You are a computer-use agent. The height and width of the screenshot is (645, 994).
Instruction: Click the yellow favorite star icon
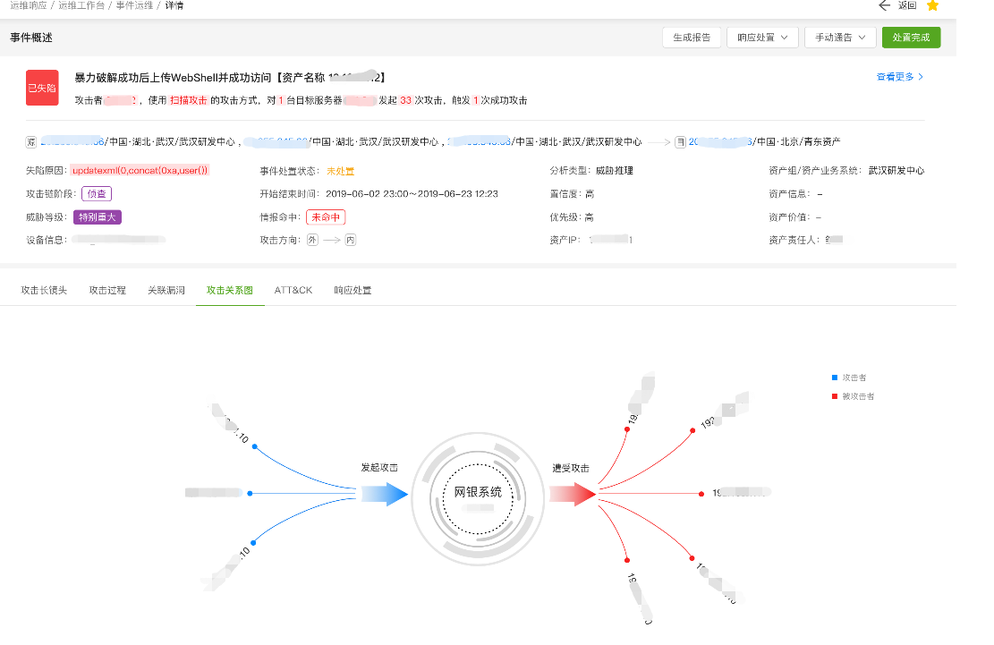pyautogui.click(x=932, y=5)
